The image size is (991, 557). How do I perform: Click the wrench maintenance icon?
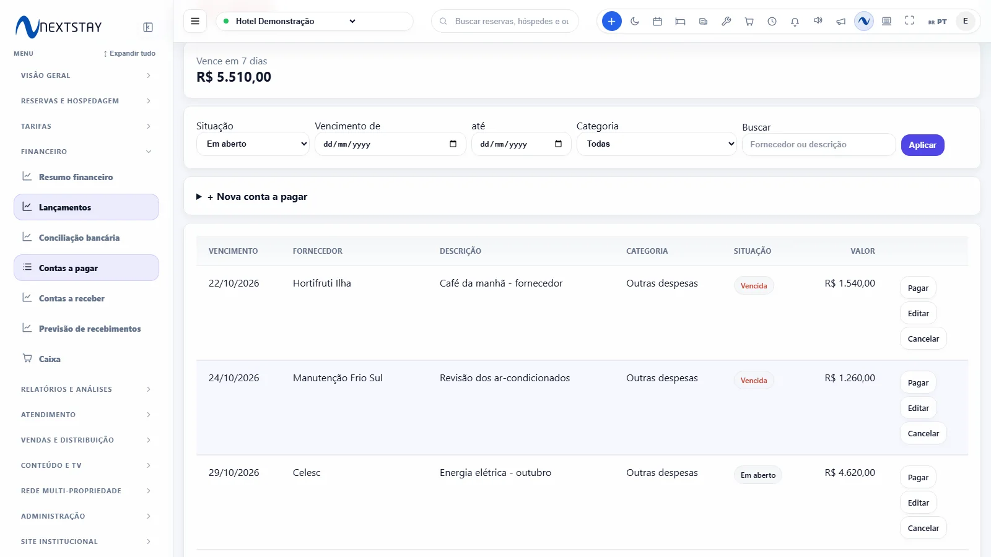(x=727, y=21)
